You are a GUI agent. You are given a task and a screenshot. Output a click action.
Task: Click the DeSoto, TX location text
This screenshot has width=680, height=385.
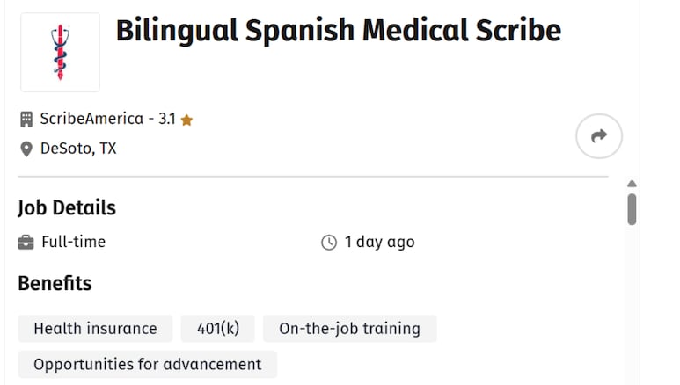coord(78,149)
